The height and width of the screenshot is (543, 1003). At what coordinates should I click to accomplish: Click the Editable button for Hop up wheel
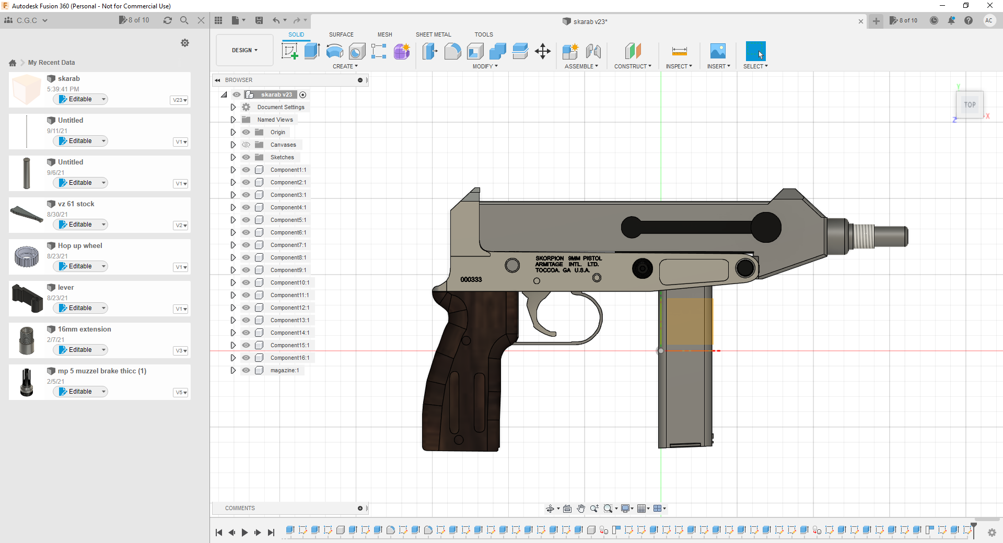coord(79,266)
